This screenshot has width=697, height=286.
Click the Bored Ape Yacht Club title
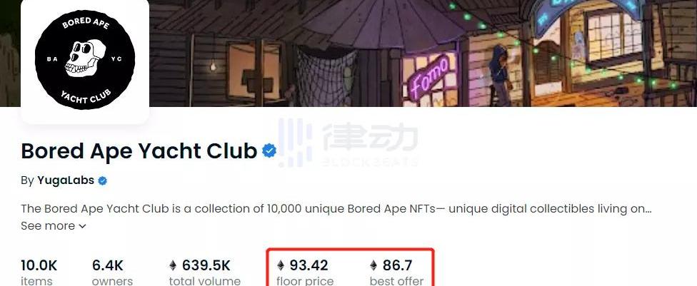coord(139,151)
